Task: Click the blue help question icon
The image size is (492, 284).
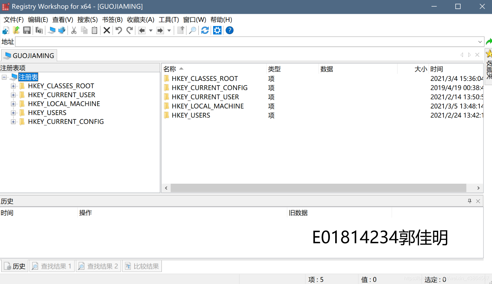Action: [x=229, y=30]
